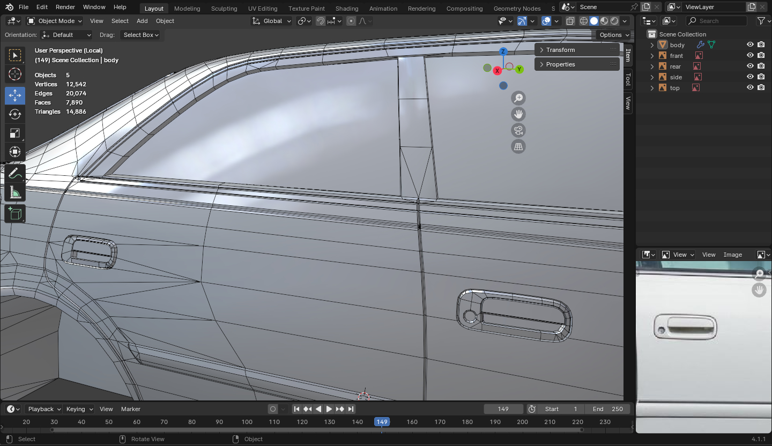Open the Orientation Default dropdown
Image resolution: width=772 pixels, height=446 pixels.
66,35
